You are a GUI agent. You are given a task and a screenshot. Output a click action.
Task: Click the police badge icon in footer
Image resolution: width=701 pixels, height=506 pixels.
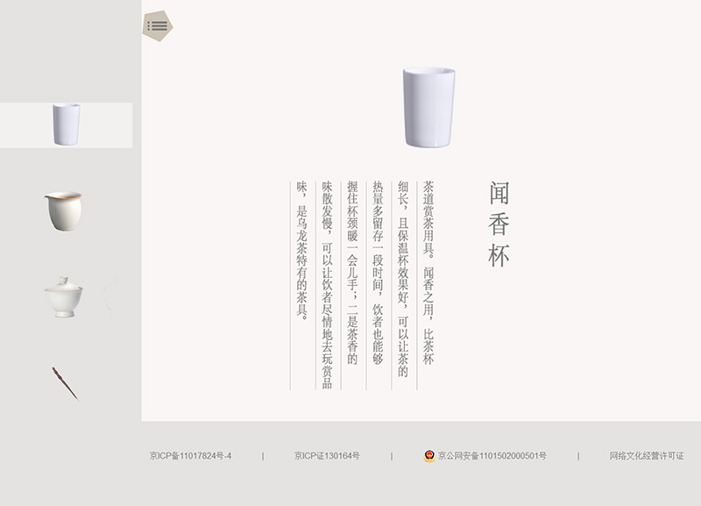pyautogui.click(x=429, y=456)
